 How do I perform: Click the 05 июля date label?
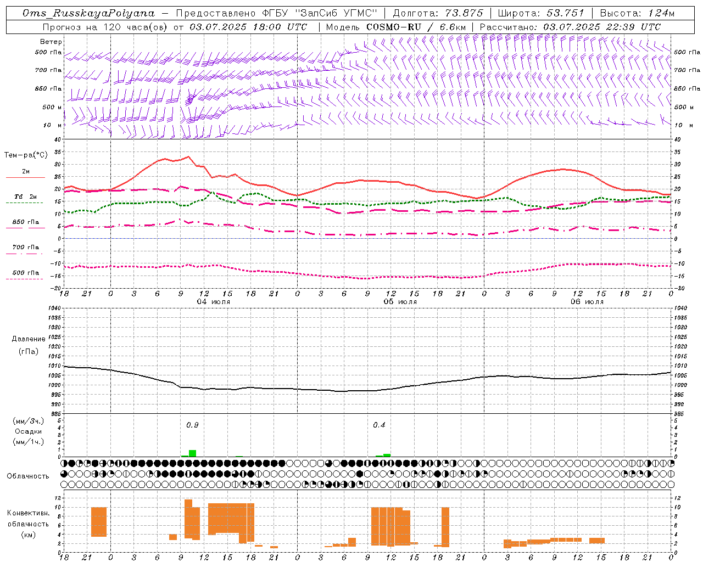[400, 302]
